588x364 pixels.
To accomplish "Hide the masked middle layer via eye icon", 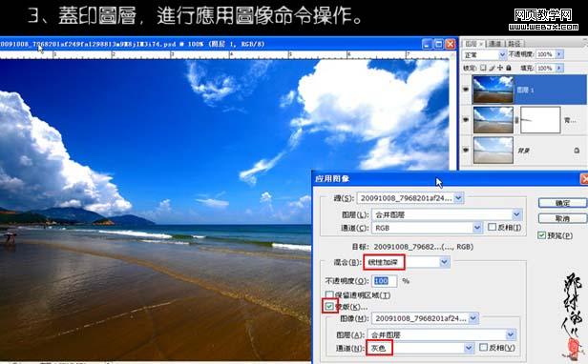I will coord(466,119).
